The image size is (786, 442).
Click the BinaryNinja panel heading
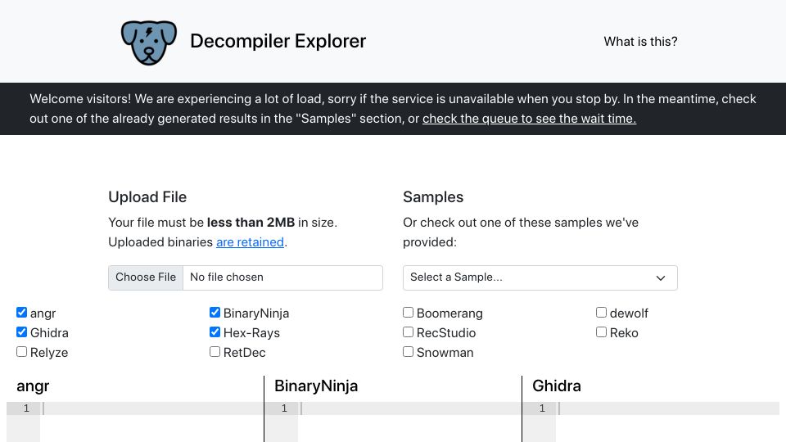(316, 386)
